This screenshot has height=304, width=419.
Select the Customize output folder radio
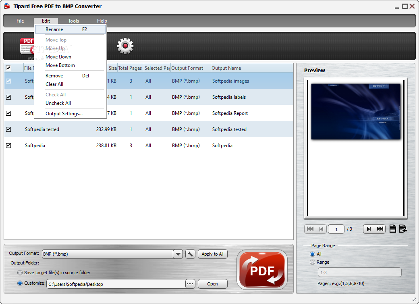pos(20,283)
